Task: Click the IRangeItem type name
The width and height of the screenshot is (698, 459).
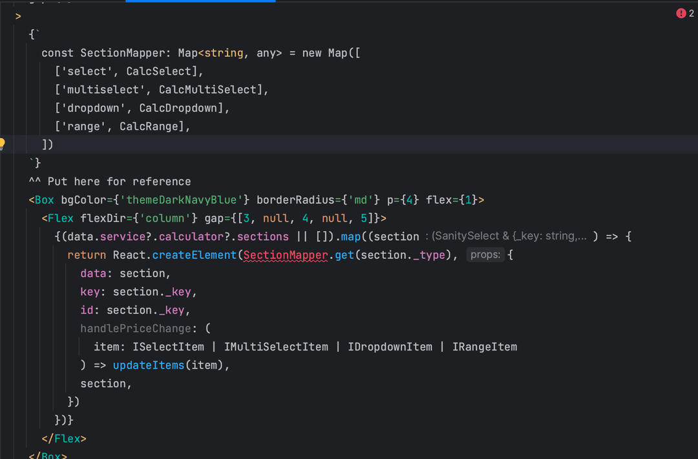Action: tap(485, 347)
